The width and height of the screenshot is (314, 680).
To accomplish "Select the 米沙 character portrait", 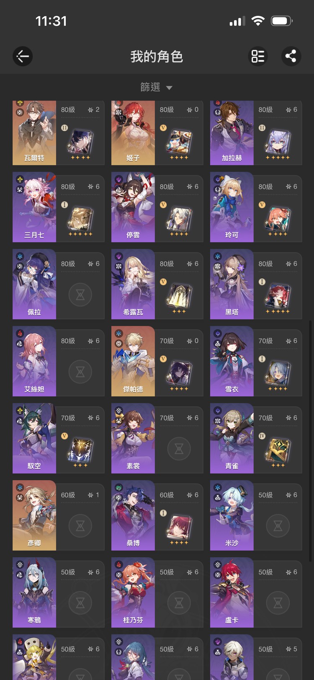I will (x=232, y=515).
